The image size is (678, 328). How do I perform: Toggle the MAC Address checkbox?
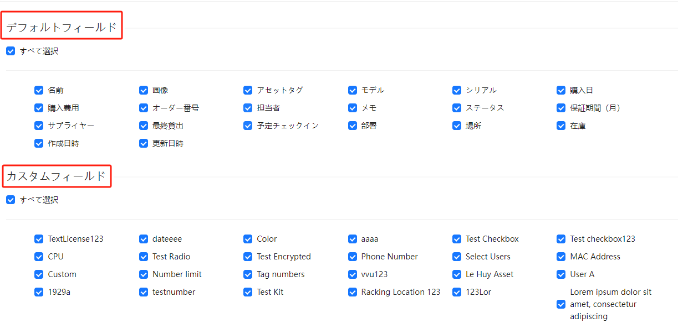point(561,257)
